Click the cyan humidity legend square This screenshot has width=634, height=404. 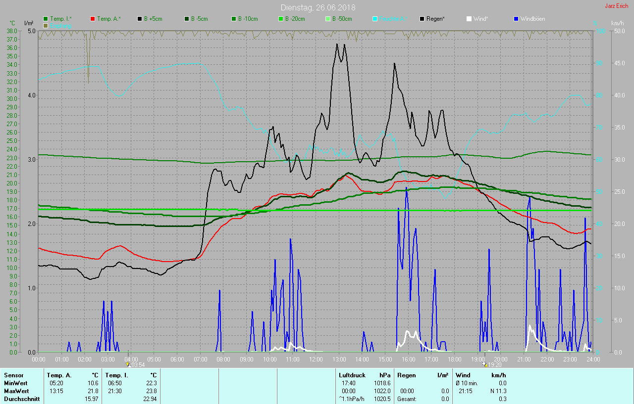(x=375, y=19)
